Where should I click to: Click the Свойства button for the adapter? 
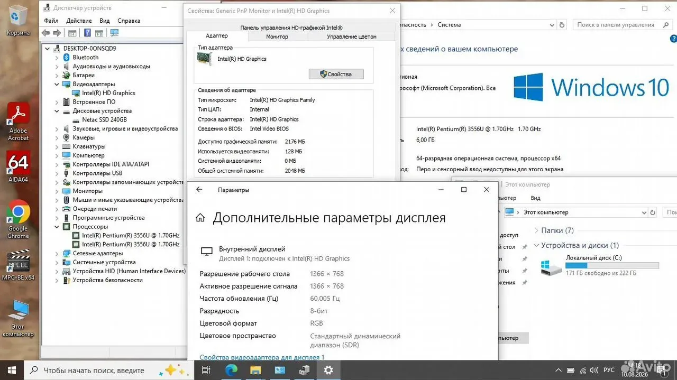(x=336, y=74)
